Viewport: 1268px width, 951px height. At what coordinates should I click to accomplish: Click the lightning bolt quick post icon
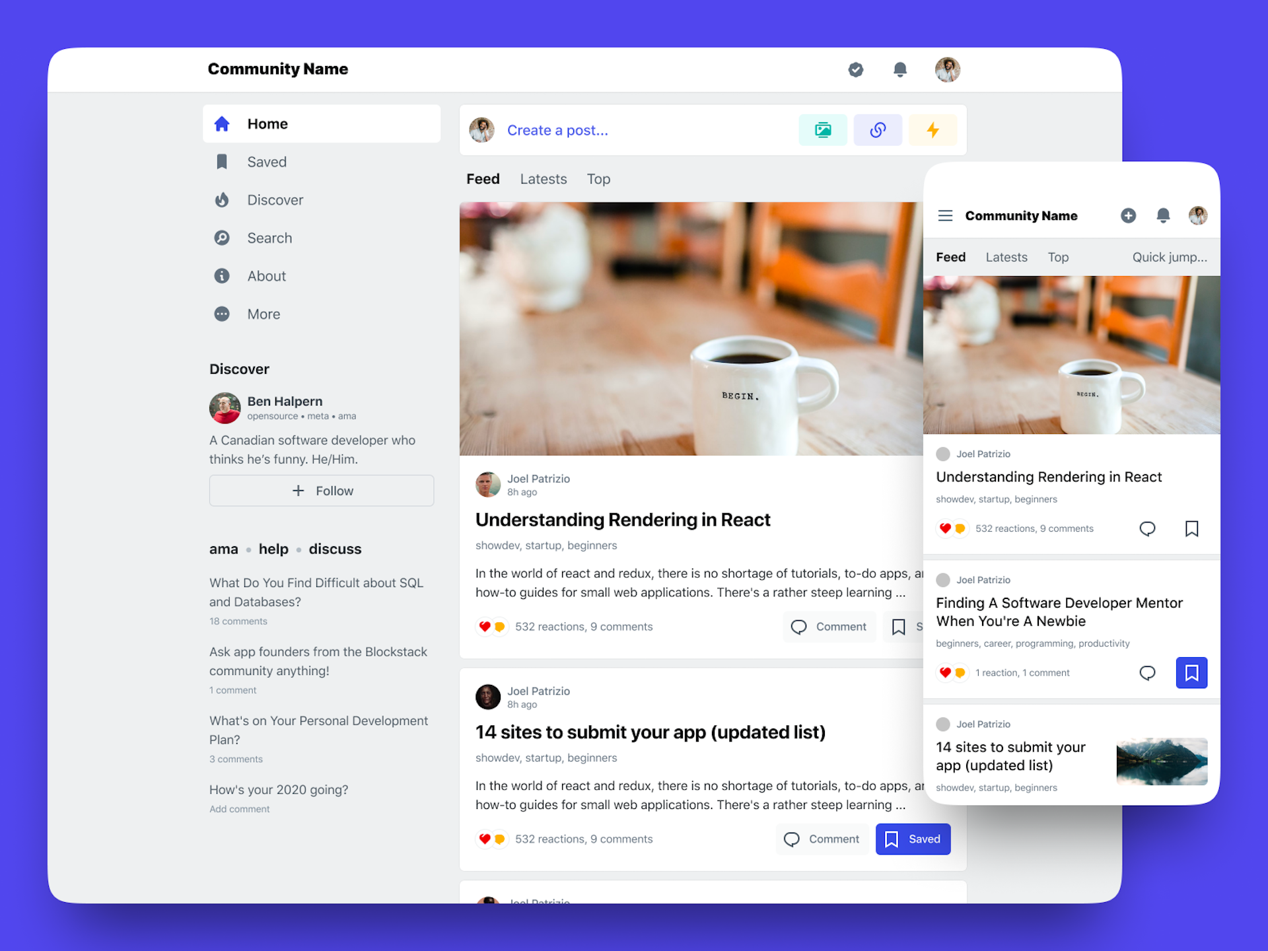[934, 129]
